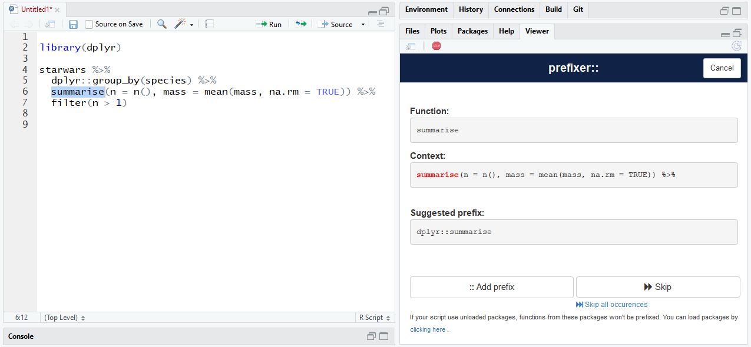Viewport: 751px width, 347px height.
Task: Change the R Script file type
Action: [375, 318]
